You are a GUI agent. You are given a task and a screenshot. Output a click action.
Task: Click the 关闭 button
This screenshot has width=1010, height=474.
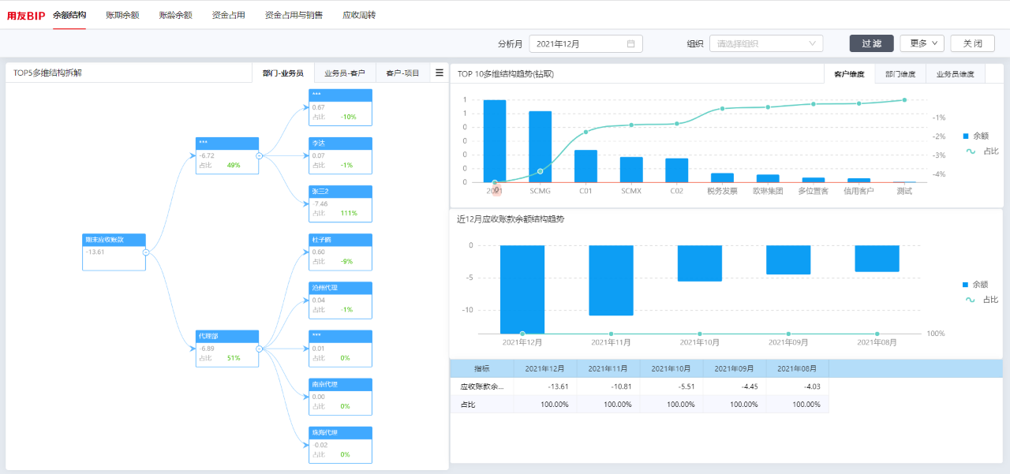(x=972, y=44)
